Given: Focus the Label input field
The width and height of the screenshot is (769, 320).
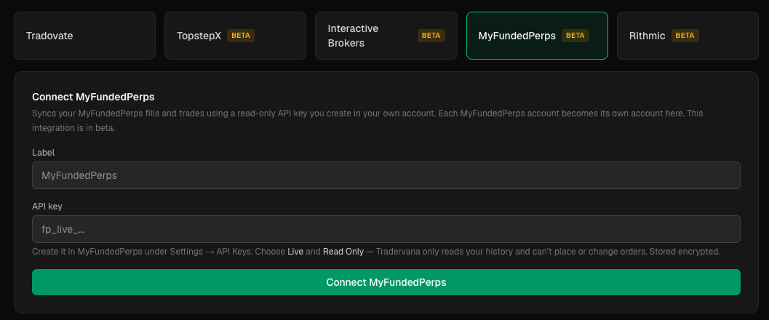Looking at the screenshot, I should point(386,175).
